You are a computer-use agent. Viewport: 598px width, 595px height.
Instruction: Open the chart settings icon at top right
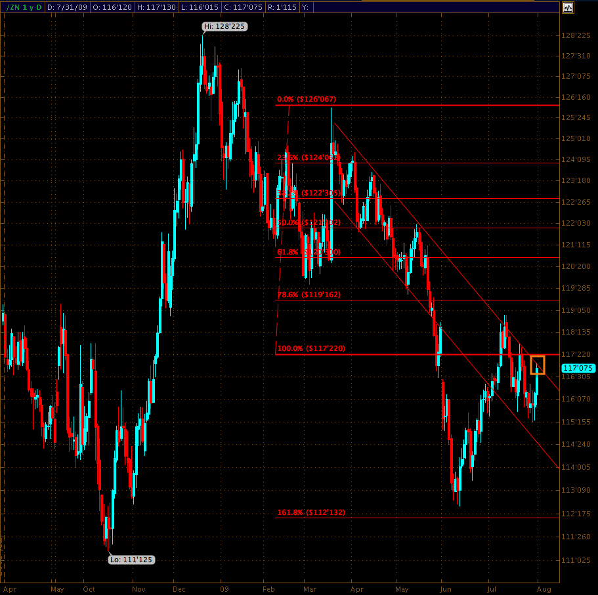tap(568, 7)
